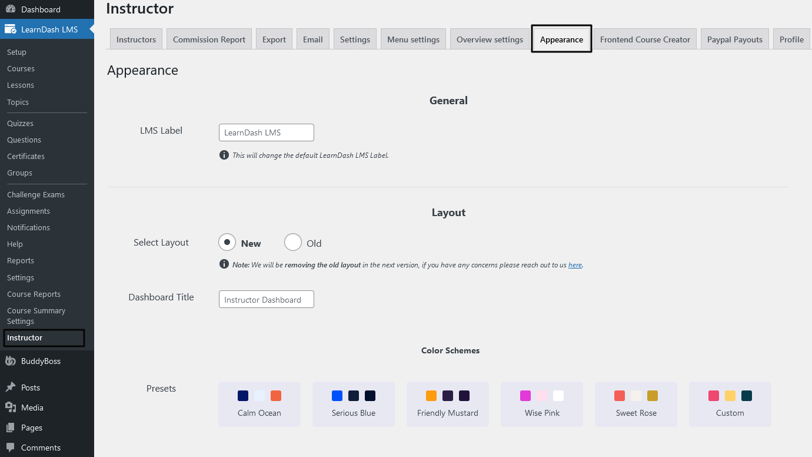Open the Profile tab
Image resolution: width=812 pixels, height=457 pixels.
pyautogui.click(x=792, y=39)
